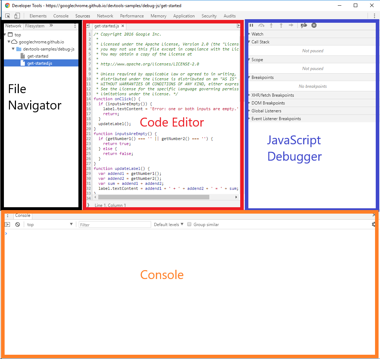Open console settings with the gear icon

374,224
